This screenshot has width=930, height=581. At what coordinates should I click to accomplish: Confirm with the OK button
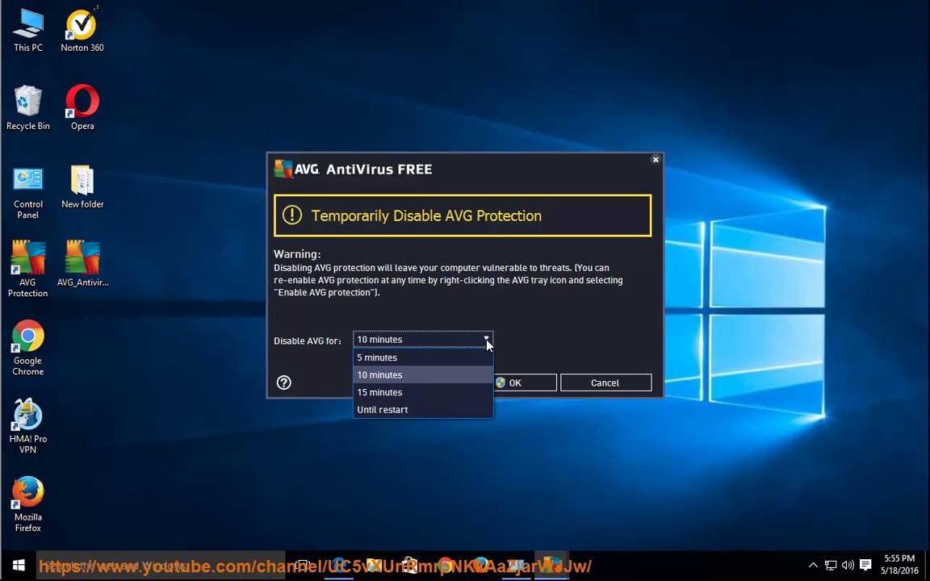pos(524,382)
